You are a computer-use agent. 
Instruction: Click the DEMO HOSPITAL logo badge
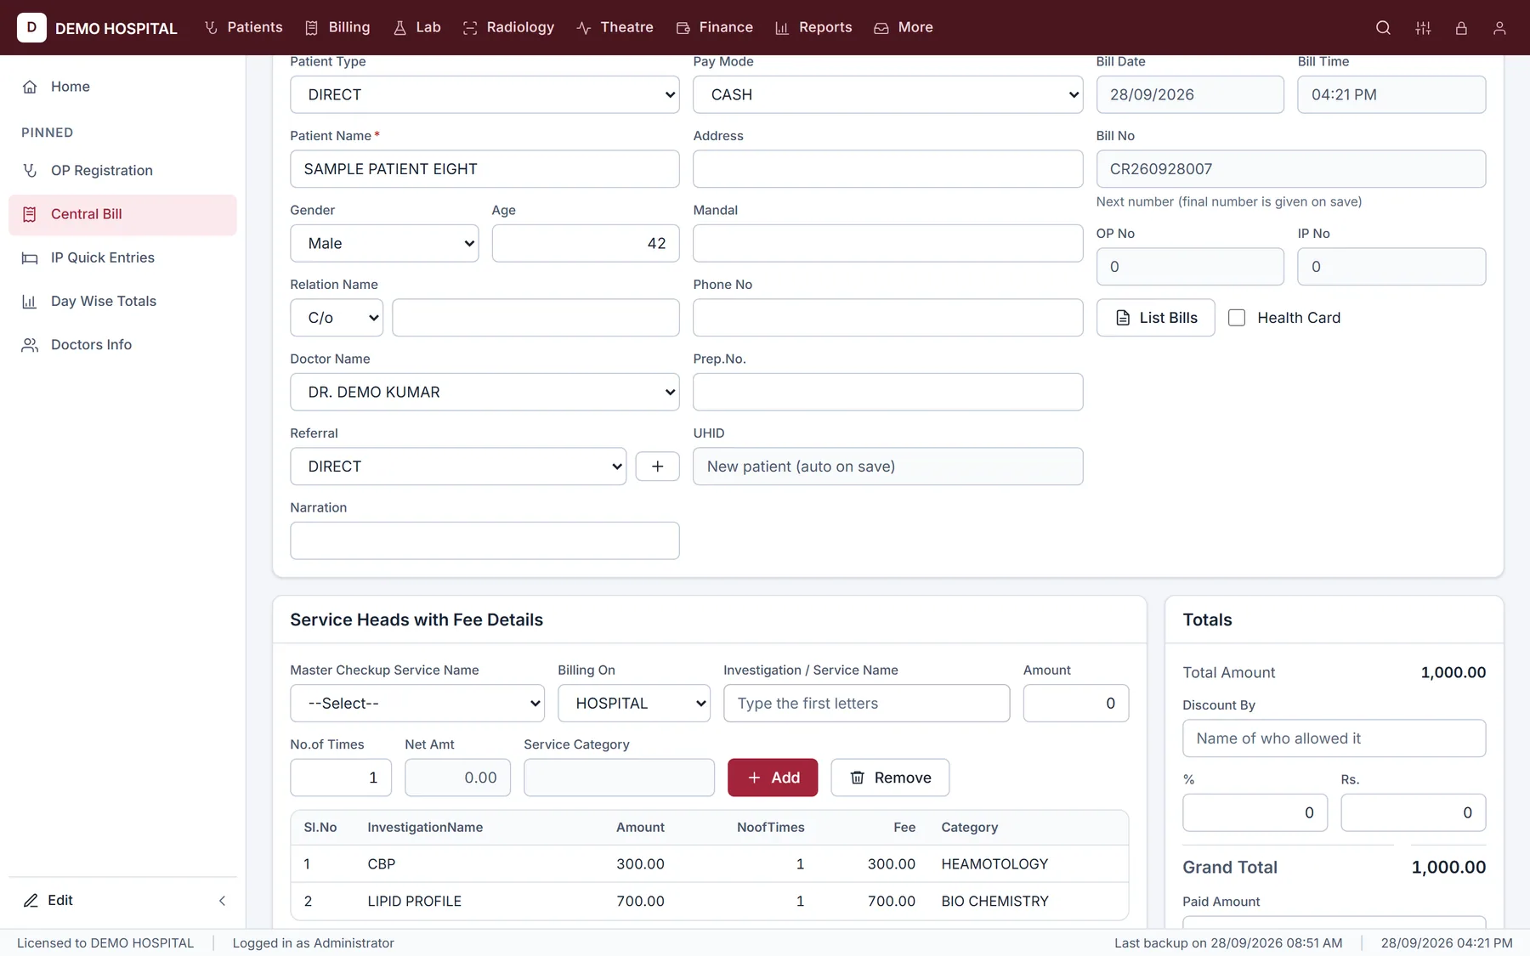click(x=31, y=27)
